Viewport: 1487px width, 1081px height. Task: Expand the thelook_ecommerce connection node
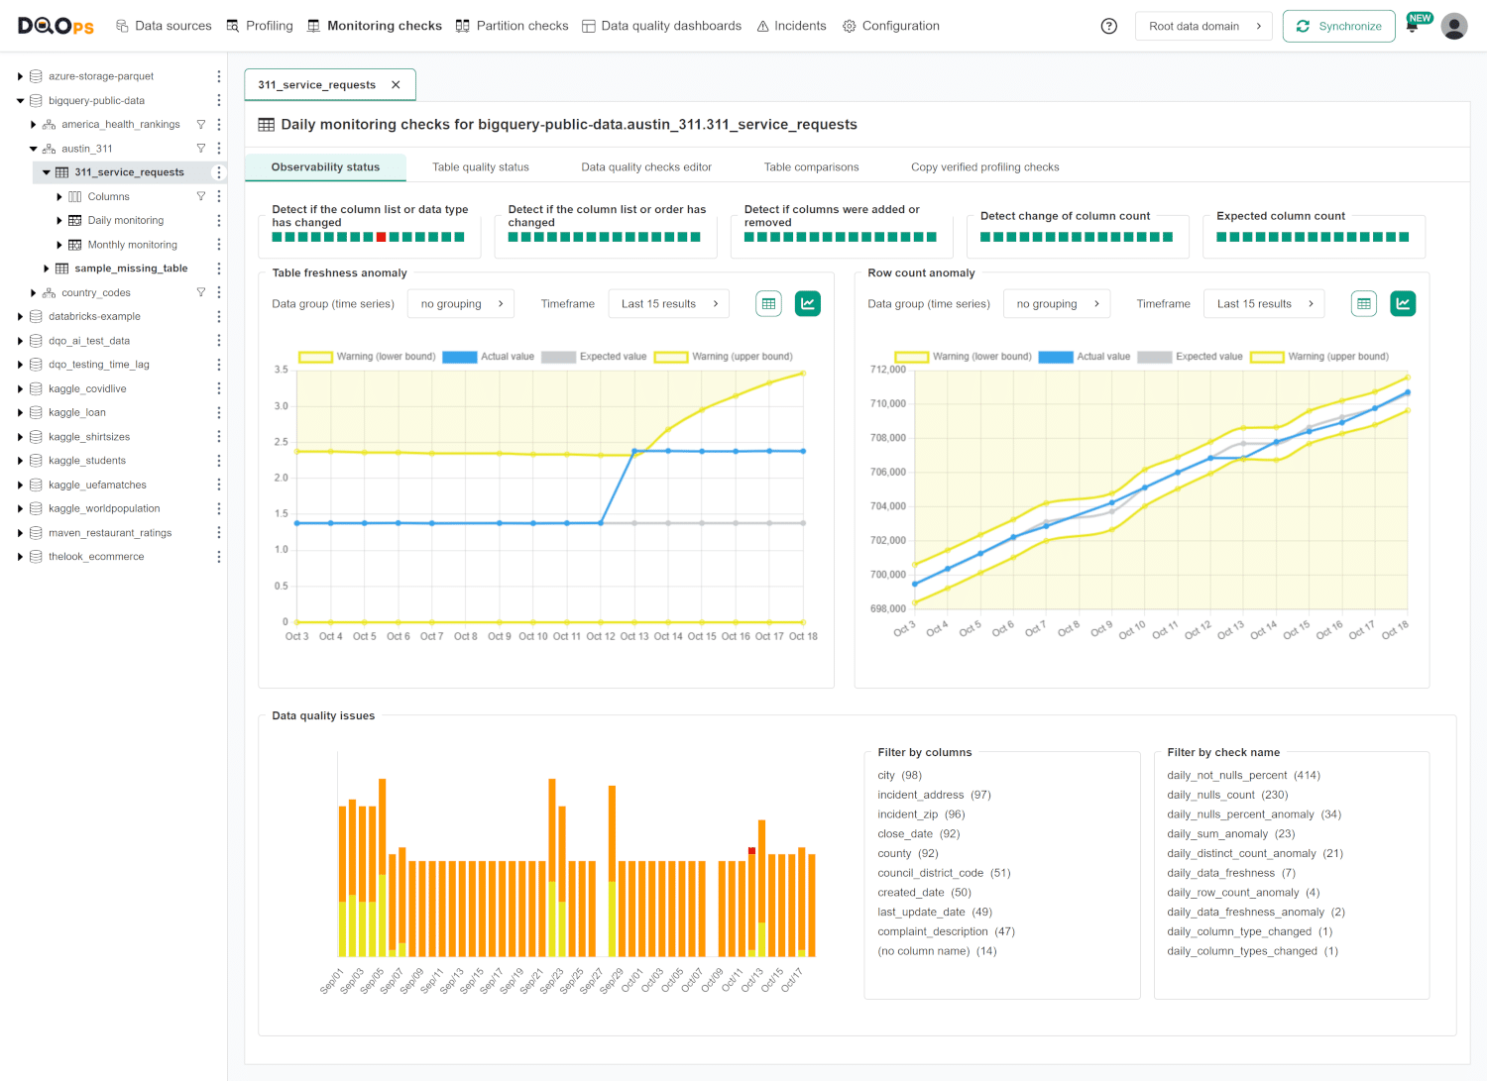click(20, 556)
